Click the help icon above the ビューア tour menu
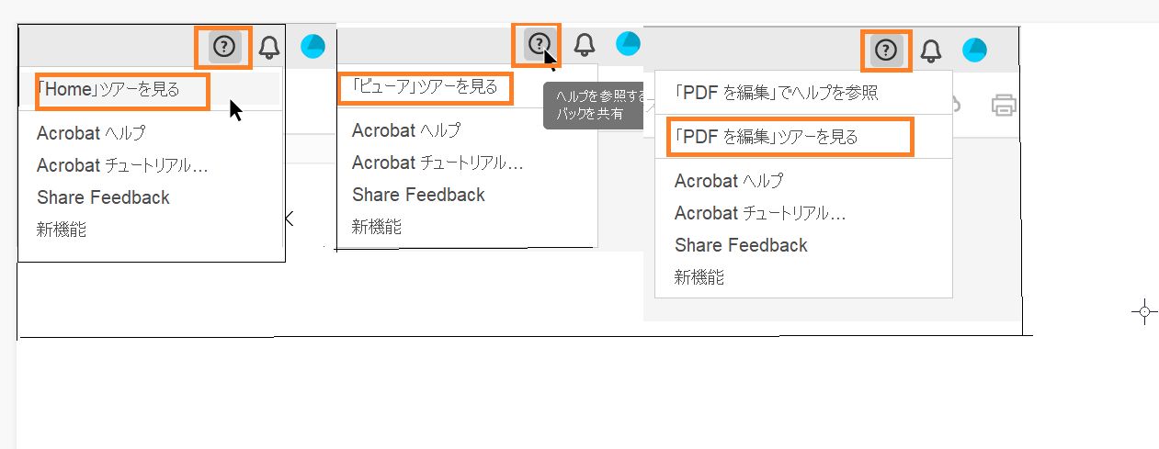This screenshot has width=1159, height=449. pyautogui.click(x=540, y=43)
